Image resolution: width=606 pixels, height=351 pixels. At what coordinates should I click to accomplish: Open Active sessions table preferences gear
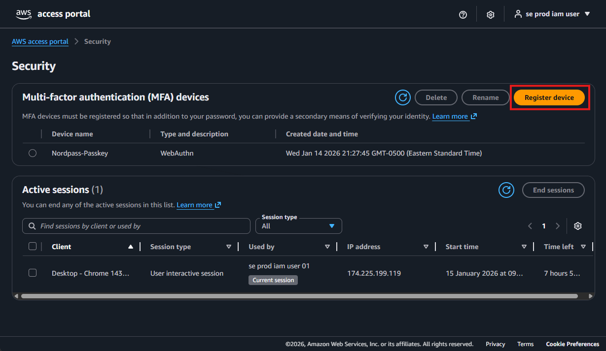click(578, 226)
